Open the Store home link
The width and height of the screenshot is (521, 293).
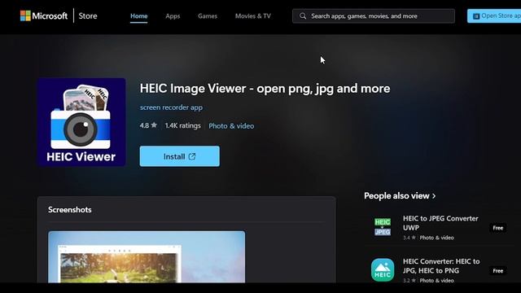(x=88, y=16)
